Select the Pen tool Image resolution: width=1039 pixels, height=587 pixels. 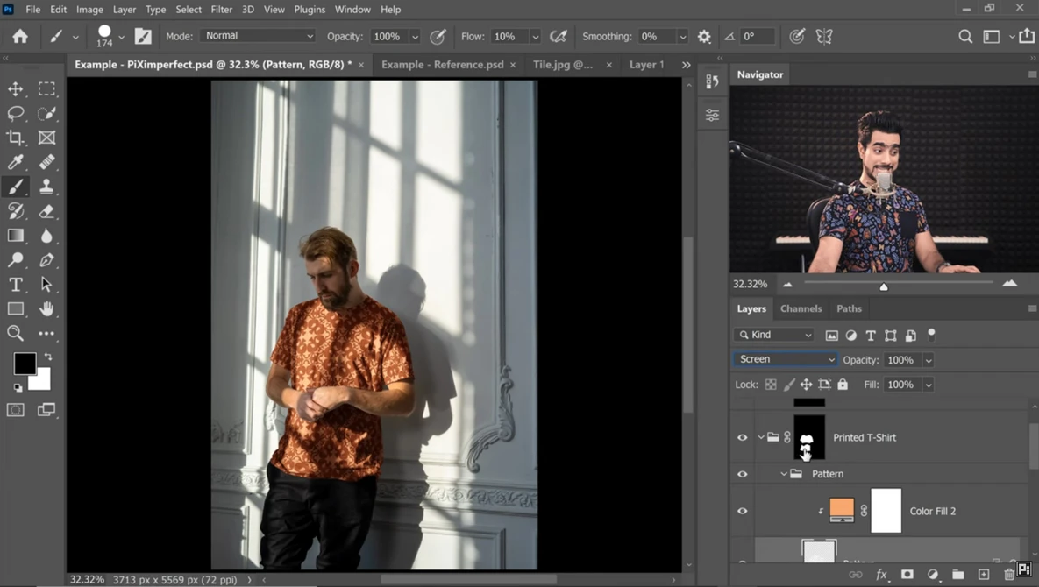pyautogui.click(x=46, y=259)
